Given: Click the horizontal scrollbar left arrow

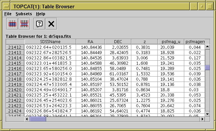Looking at the screenshot, I should [27, 119].
